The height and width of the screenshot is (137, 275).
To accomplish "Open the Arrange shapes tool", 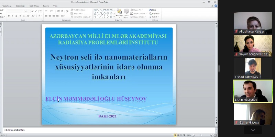I will 119,13.
